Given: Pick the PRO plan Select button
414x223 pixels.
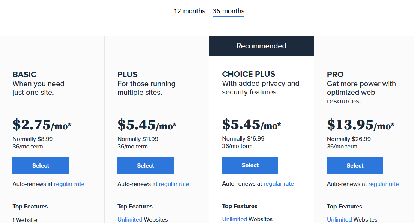Looking at the screenshot, I should point(355,166).
